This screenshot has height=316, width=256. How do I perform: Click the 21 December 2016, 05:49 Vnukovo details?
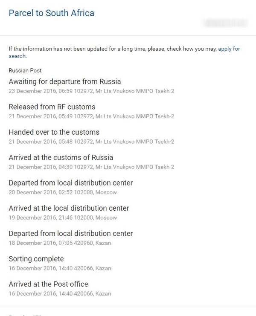pos(91,116)
